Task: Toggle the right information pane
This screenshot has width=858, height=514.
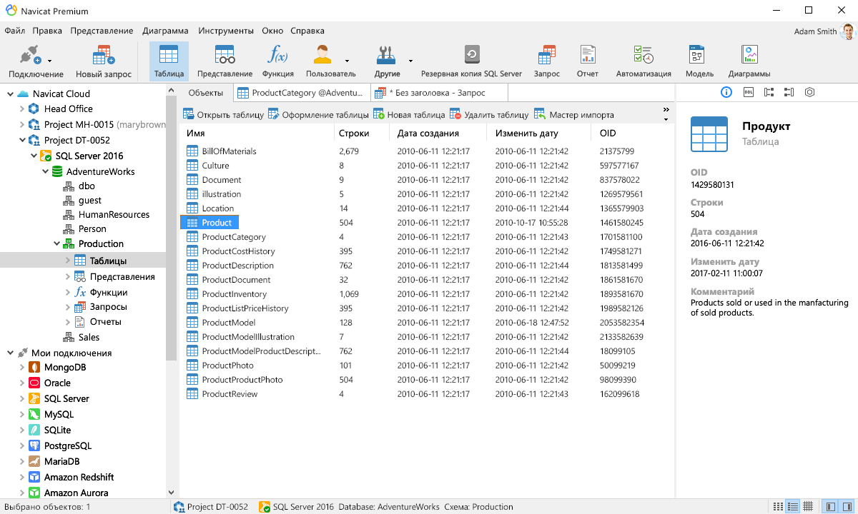Action: coord(846,507)
